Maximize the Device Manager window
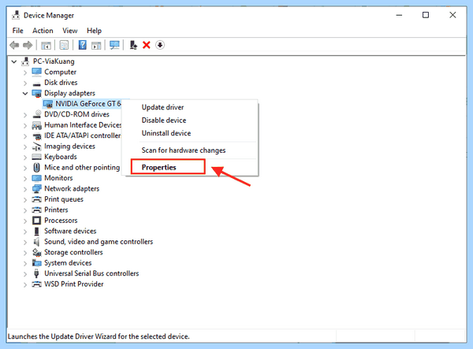Image resolution: width=473 pixels, height=349 pixels. pyautogui.click(x=426, y=15)
